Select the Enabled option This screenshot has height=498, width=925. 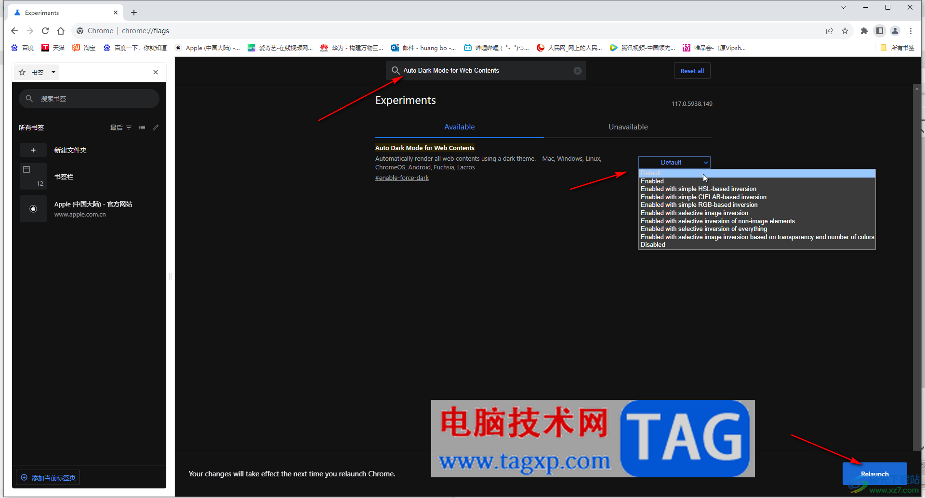[757, 181]
